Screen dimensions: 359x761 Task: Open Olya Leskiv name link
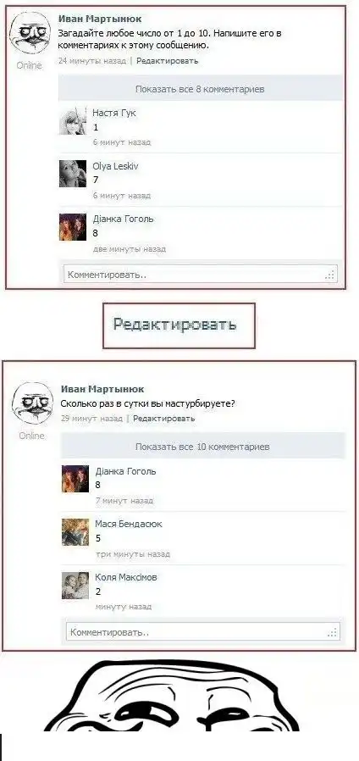[115, 166]
